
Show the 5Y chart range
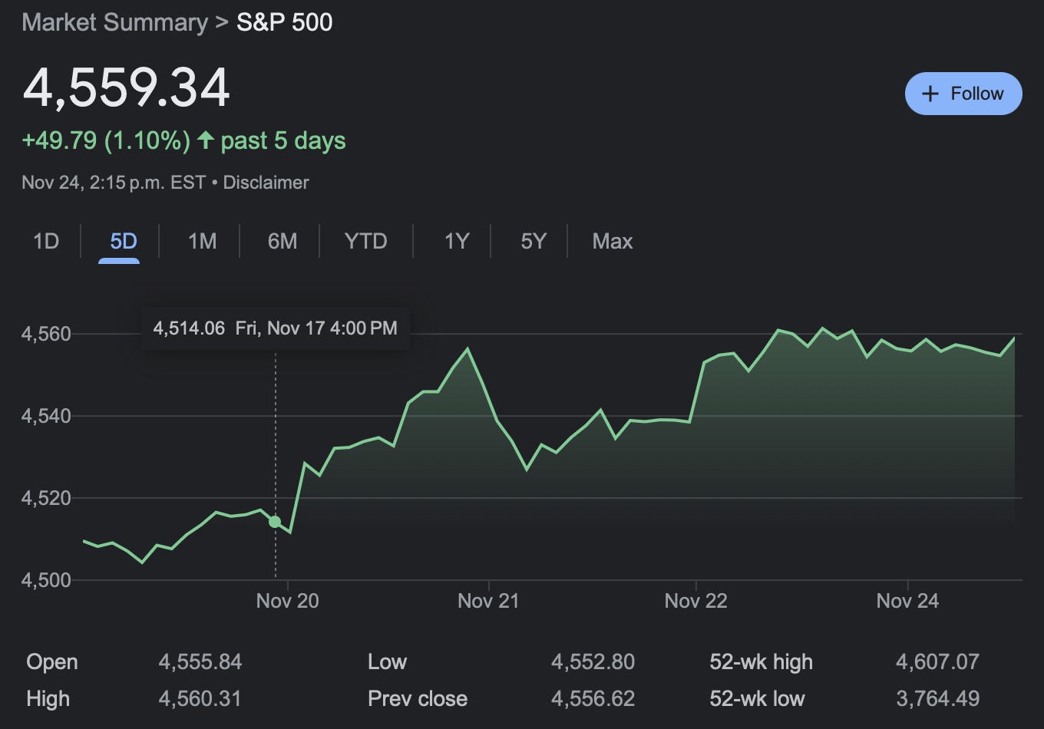[534, 241]
